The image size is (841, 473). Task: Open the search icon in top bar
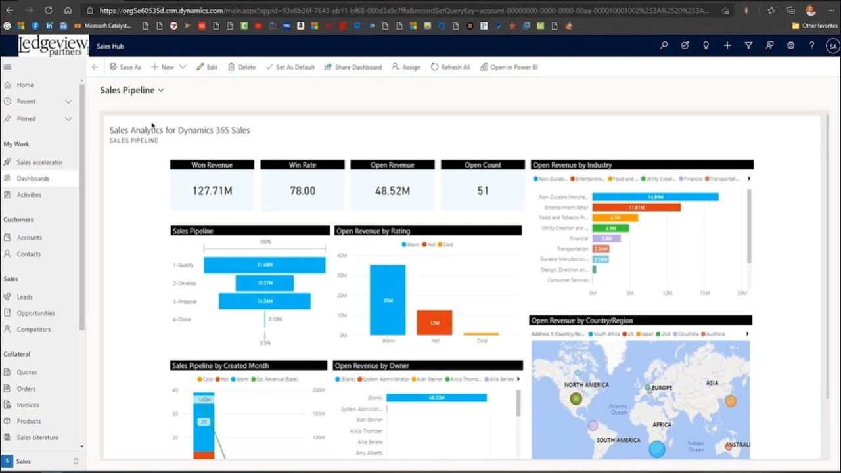pyautogui.click(x=664, y=46)
